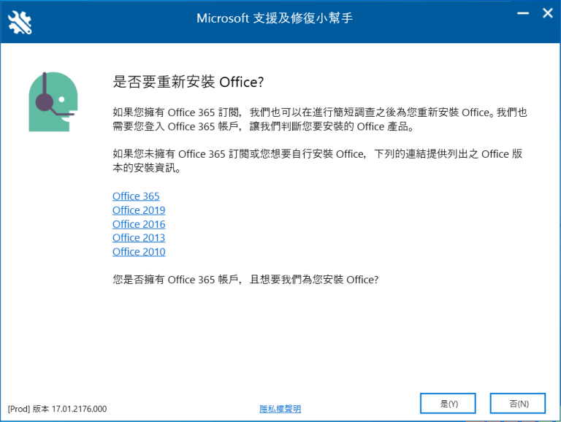The image size is (561, 422).
Task: Minimize the support assistant window
Action: pyautogui.click(x=522, y=14)
